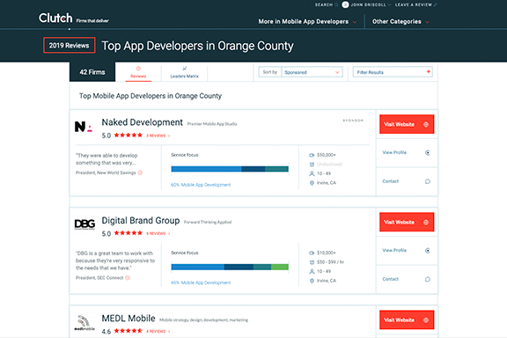Image resolution: width=507 pixels, height=338 pixels.
Task: Click the employees icon beside Digital Brand Group's 10 - 49
Action: tap(312, 271)
